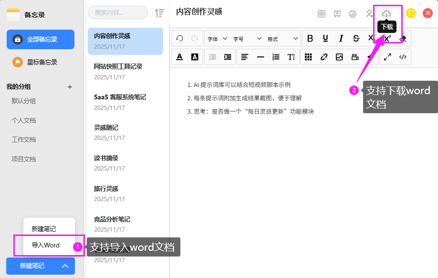438x278 pixels.
Task: Toggle bold formatting
Action: [x=310, y=39]
